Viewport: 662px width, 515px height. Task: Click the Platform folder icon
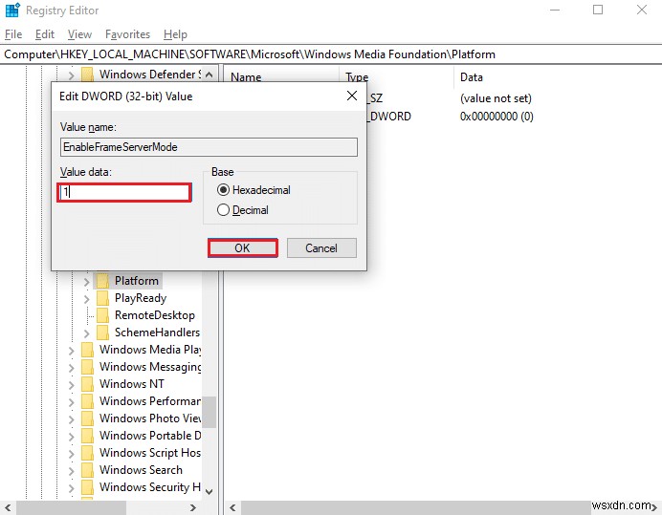(102, 281)
